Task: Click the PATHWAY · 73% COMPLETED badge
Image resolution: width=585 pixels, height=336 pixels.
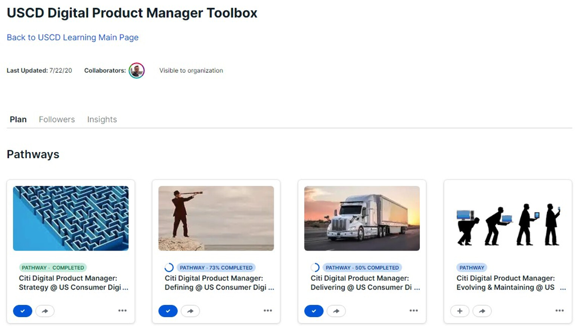Action: click(x=216, y=268)
